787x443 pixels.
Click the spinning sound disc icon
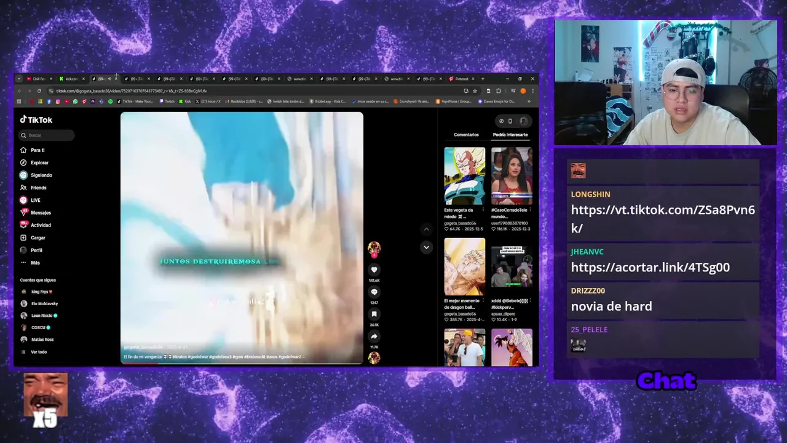click(374, 357)
